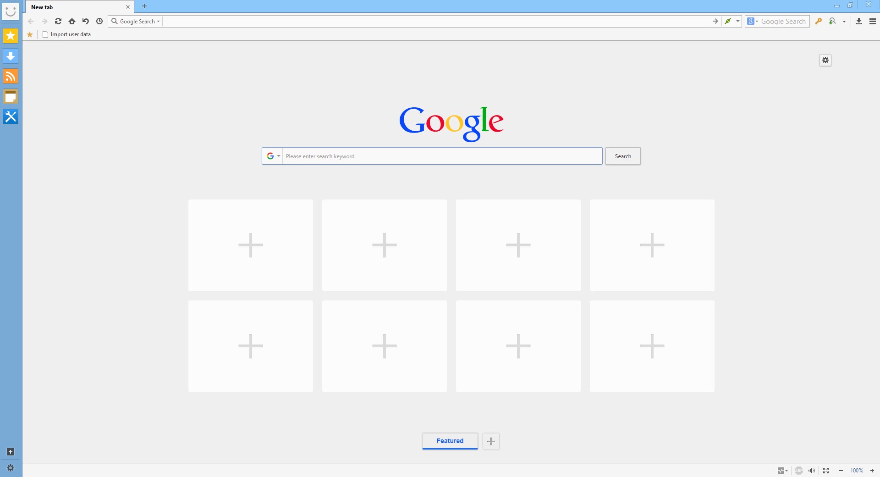880x477 pixels.
Task: Expand the small dropdown after the magnifier icon
Action: 844,21
